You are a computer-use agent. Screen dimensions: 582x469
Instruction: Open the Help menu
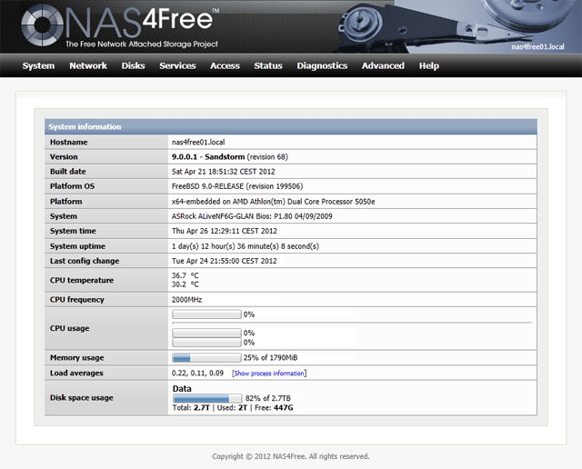429,65
